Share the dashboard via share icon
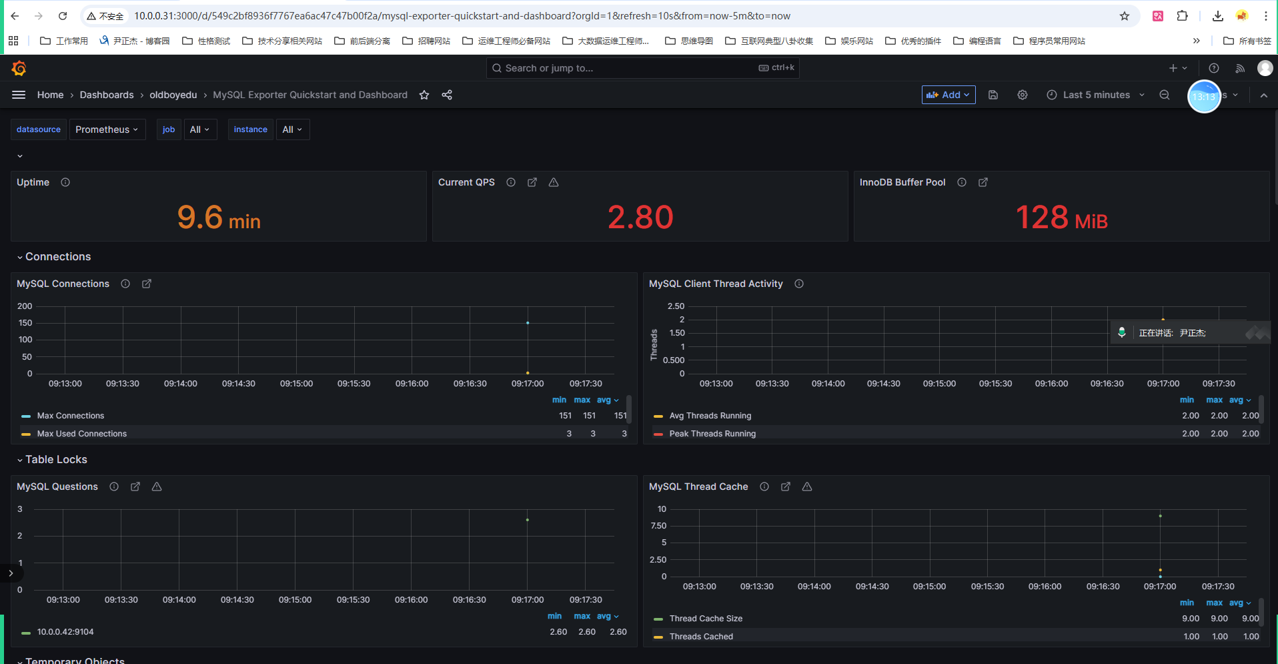1278x664 pixels. tap(447, 95)
